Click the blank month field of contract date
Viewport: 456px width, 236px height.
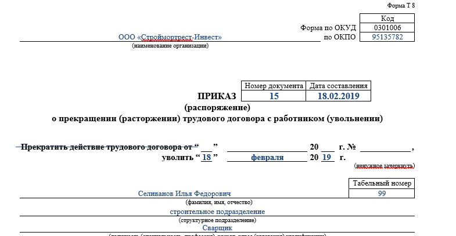pos(267,147)
